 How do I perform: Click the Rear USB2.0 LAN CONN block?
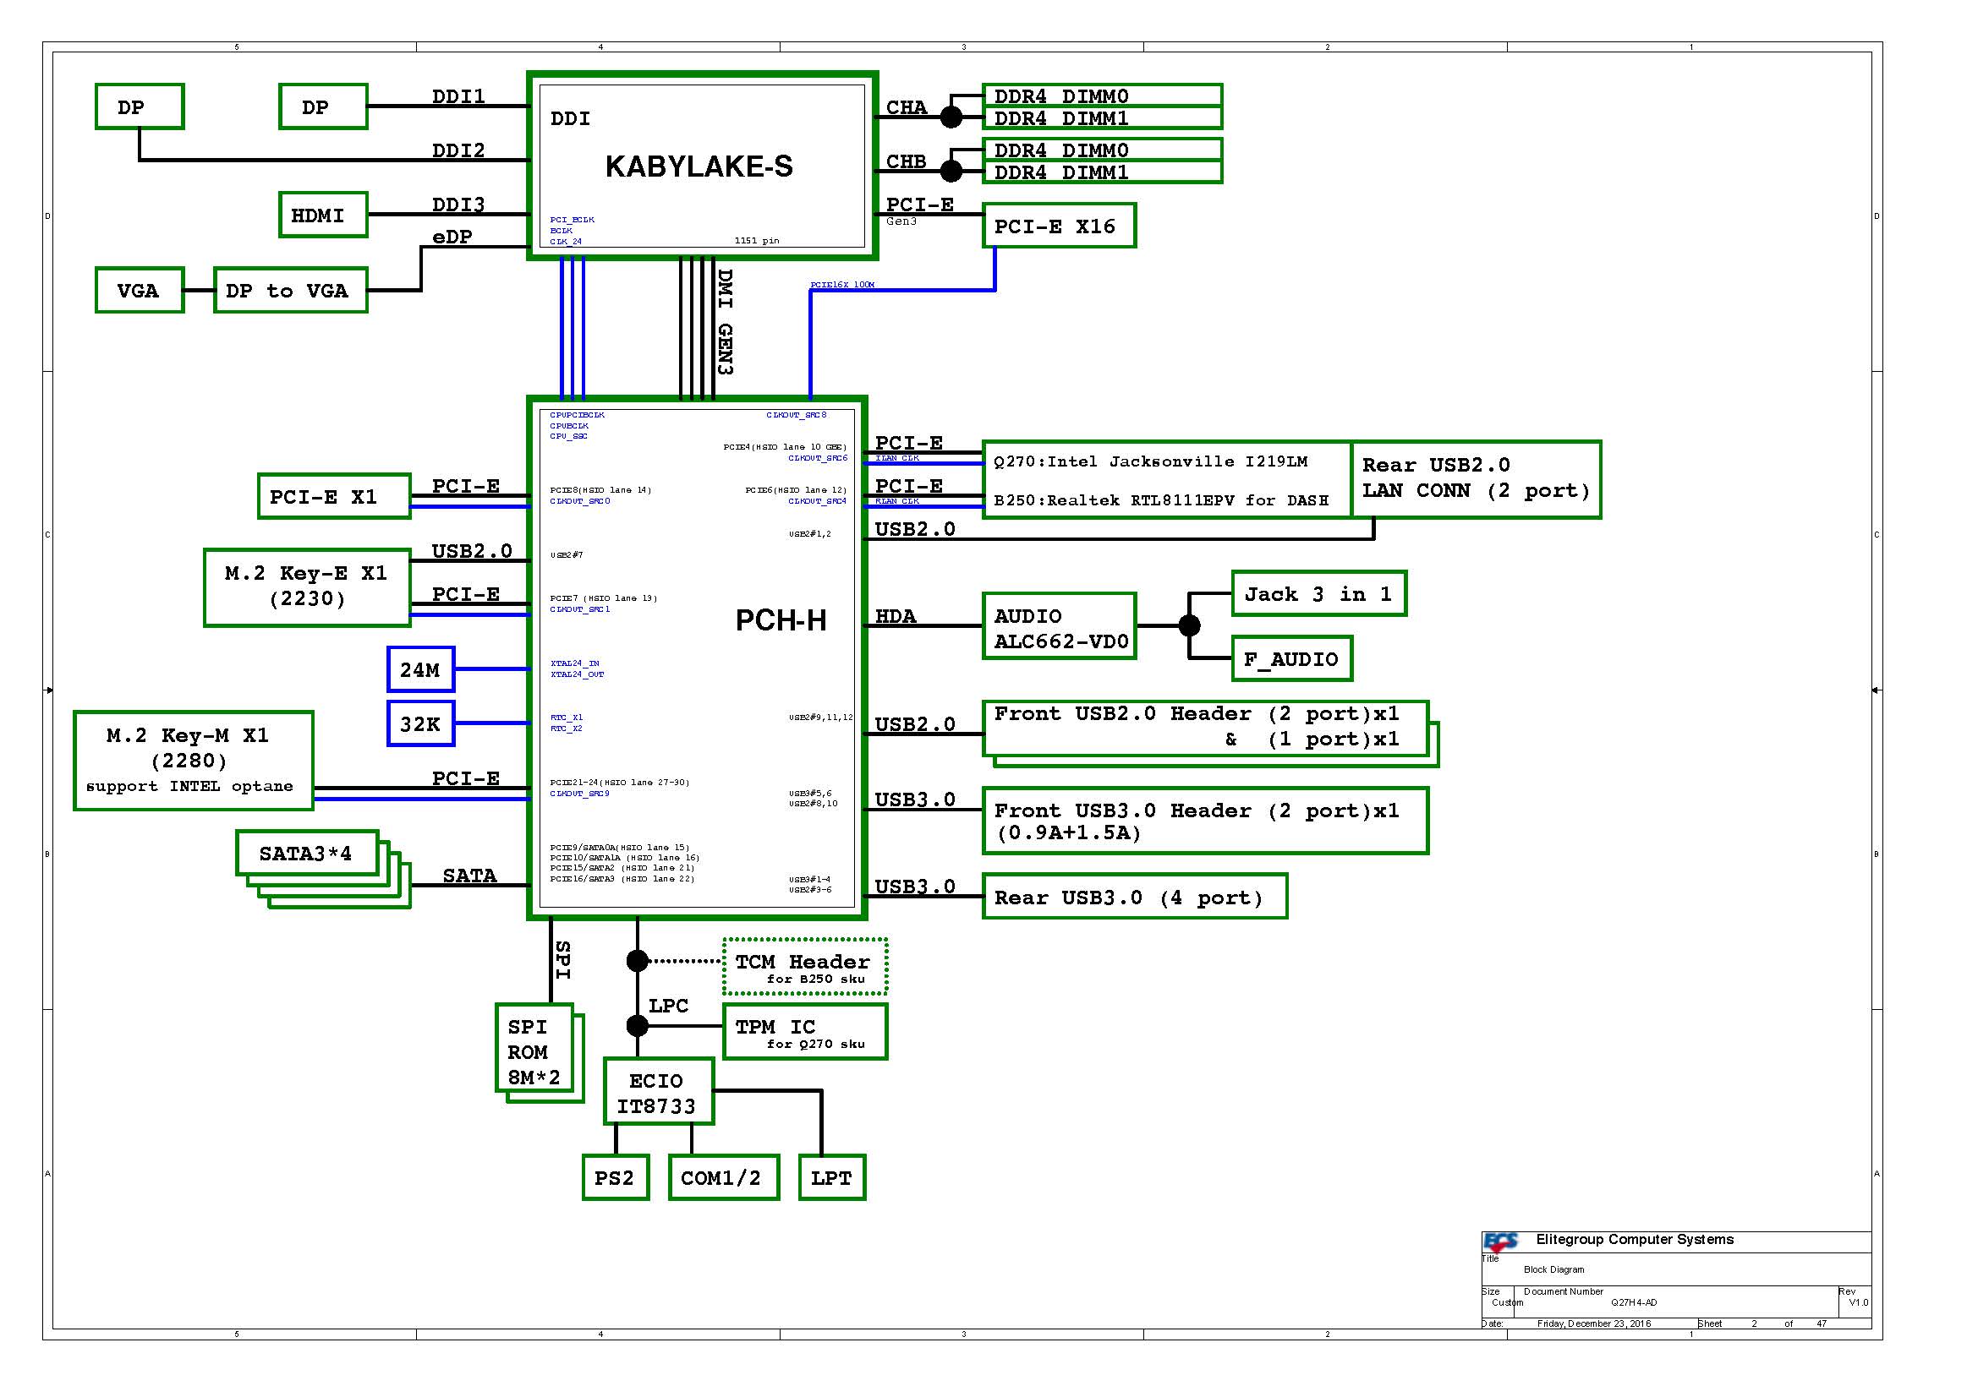(x=1475, y=479)
